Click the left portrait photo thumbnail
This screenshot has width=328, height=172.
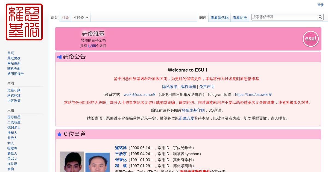point(72,162)
